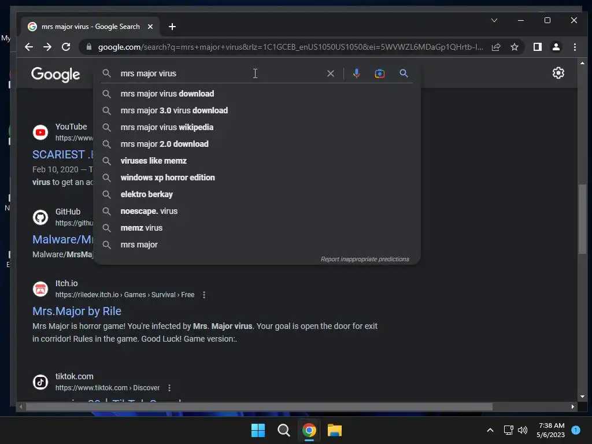Click the scrollbar down arrow

pyautogui.click(x=582, y=397)
